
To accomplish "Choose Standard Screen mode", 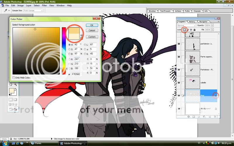I will (10, 105).
